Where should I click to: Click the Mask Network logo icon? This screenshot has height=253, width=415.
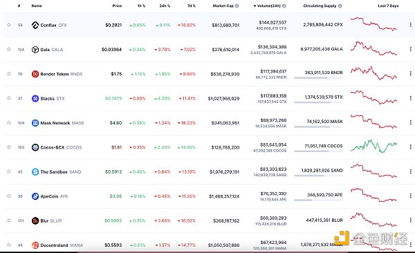pos(35,123)
